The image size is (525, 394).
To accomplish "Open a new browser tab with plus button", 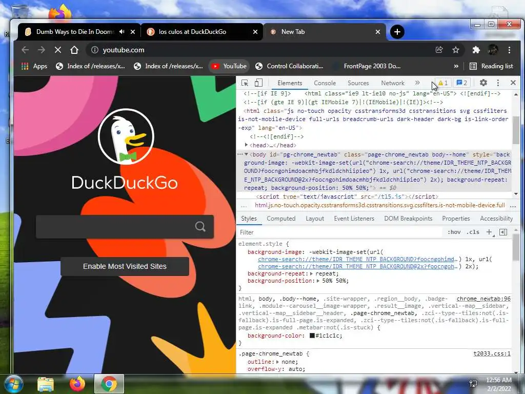I will [x=397, y=32].
